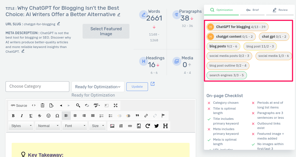This screenshot has width=296, height=157.
Task: Open the Size dropdown
Action: pyautogui.click(x=97, y=126)
